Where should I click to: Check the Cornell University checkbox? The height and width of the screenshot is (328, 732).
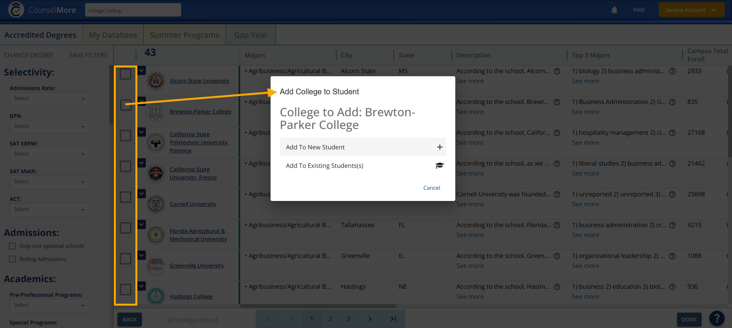click(125, 197)
